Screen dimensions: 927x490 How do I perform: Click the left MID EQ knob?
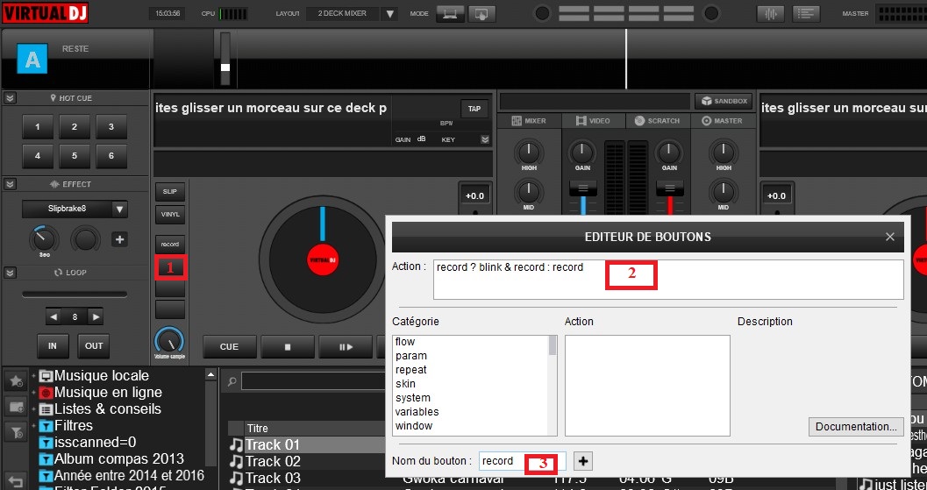tap(529, 191)
